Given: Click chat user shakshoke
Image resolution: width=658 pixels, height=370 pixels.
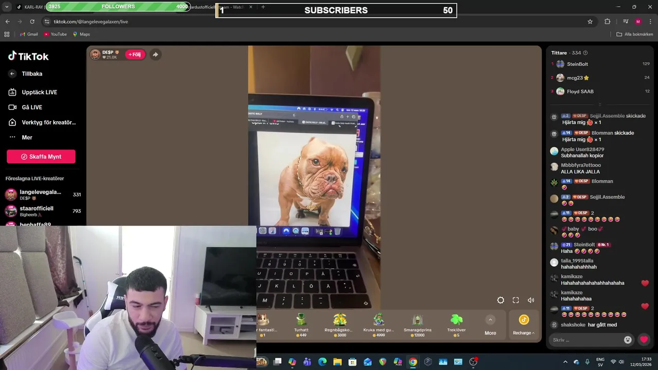Looking at the screenshot, I should pos(573,325).
